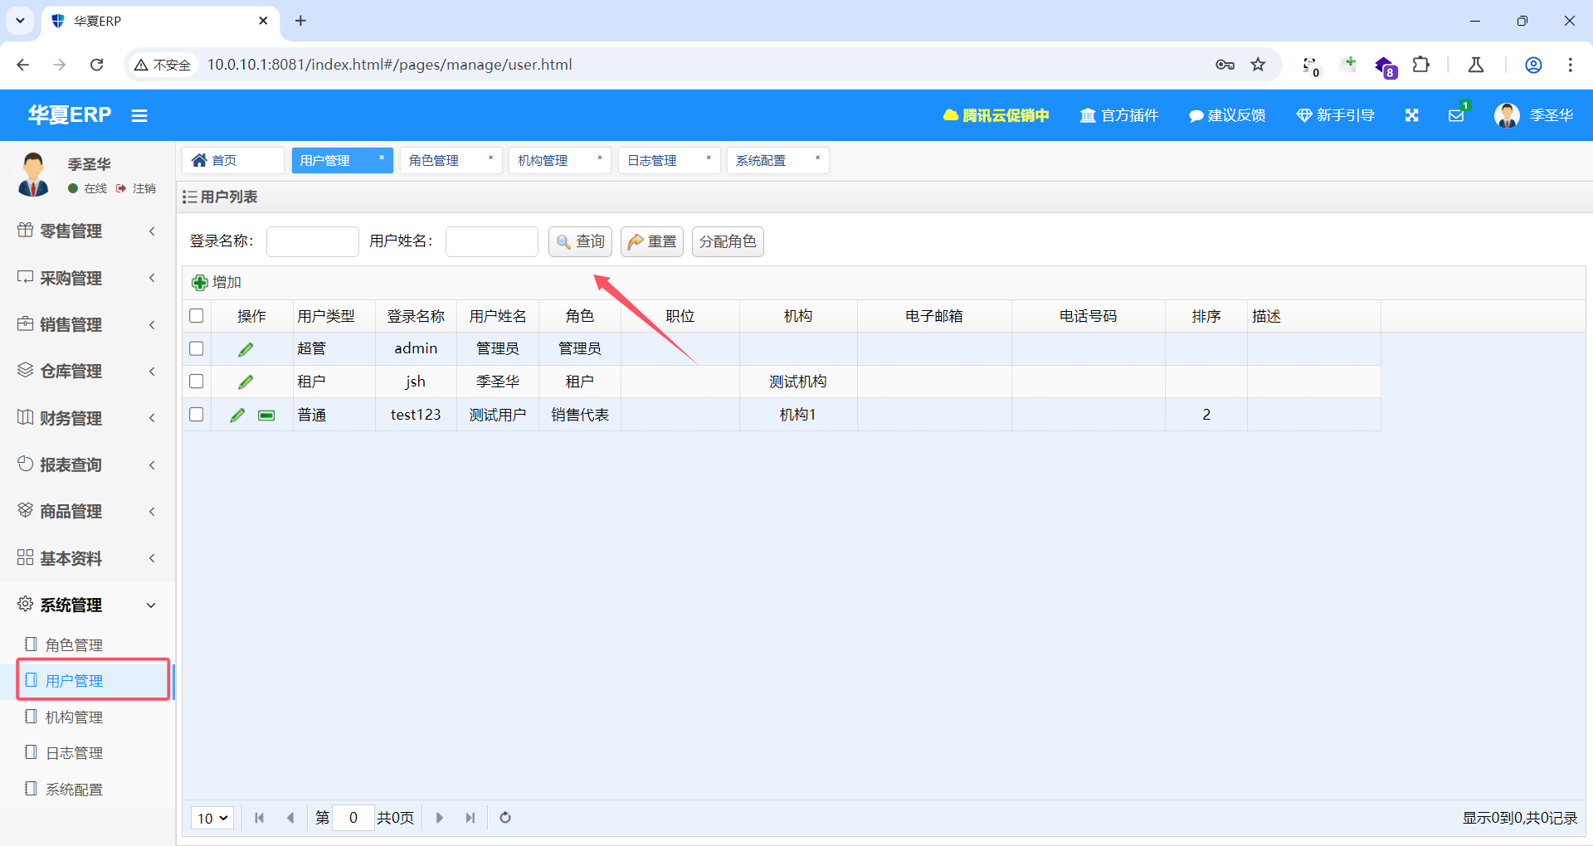This screenshot has width=1593, height=846.
Task: Open browser extensions puzzle icon
Action: point(1420,65)
